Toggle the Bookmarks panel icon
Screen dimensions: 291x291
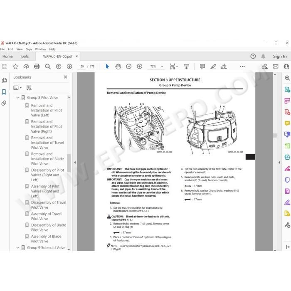coord(4,92)
